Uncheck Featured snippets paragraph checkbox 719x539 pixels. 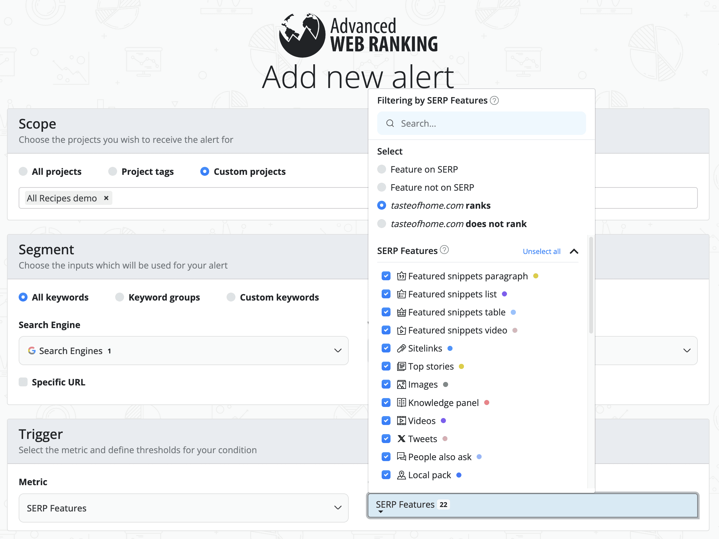[x=386, y=276]
